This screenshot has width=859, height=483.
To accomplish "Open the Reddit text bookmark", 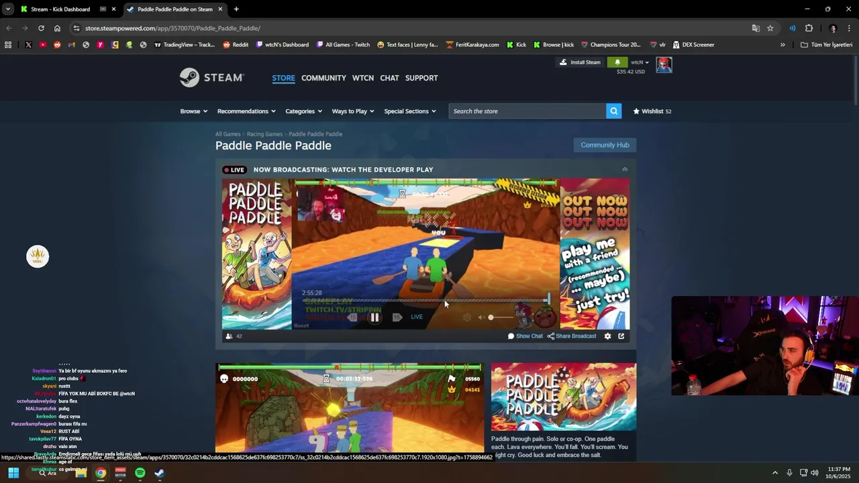I will (236, 45).
